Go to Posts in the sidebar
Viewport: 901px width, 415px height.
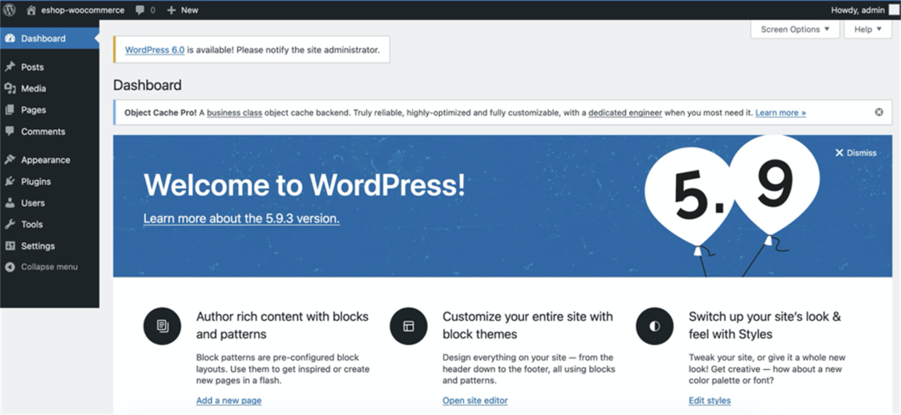(49, 67)
